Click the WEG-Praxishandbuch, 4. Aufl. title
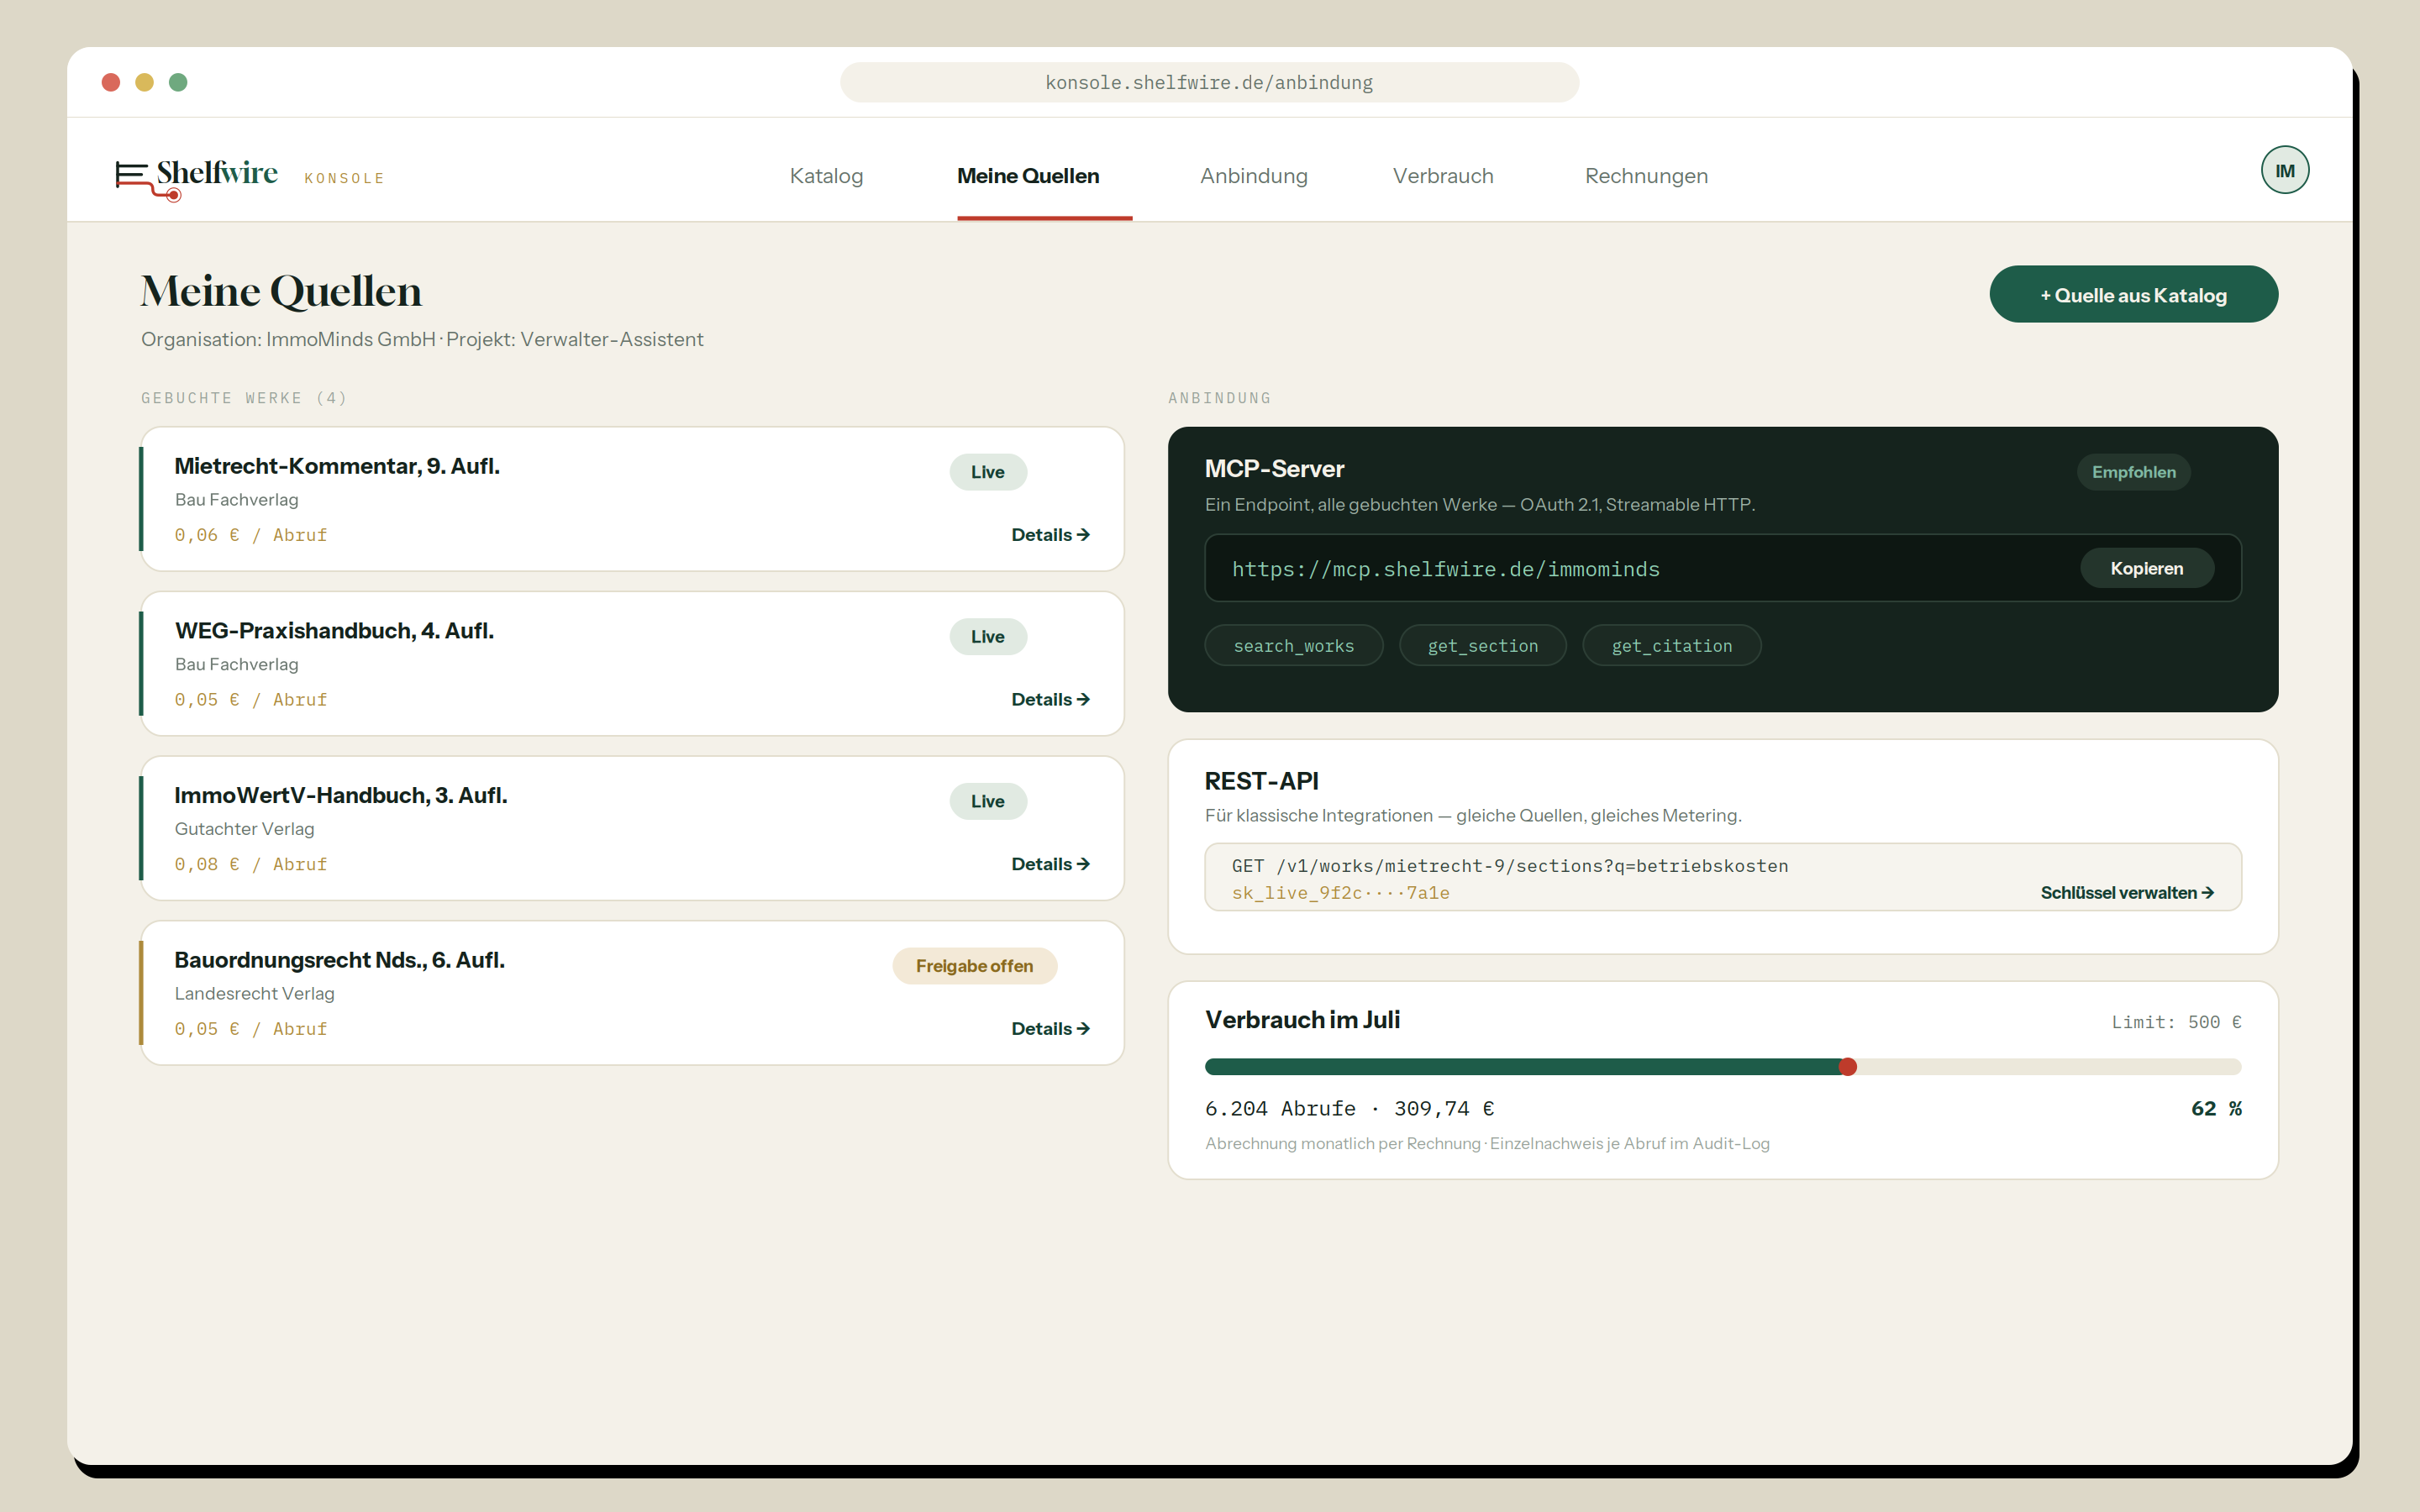Screen dimensions: 2420x1512 click(x=334, y=631)
